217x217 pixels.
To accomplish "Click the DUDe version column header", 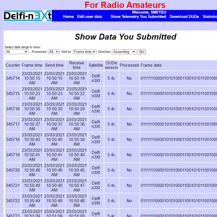I will (111, 65).
